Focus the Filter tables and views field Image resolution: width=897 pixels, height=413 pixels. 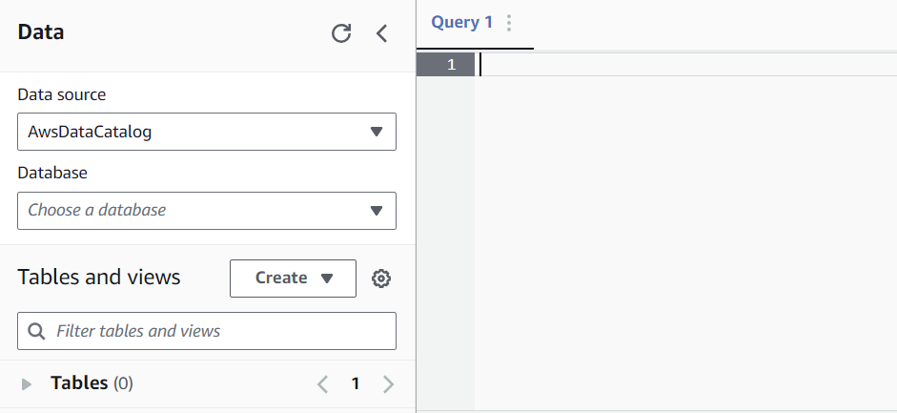click(x=207, y=331)
